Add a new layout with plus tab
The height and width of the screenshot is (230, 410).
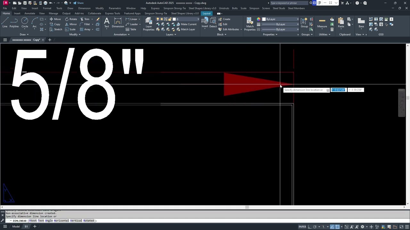click(x=35, y=226)
